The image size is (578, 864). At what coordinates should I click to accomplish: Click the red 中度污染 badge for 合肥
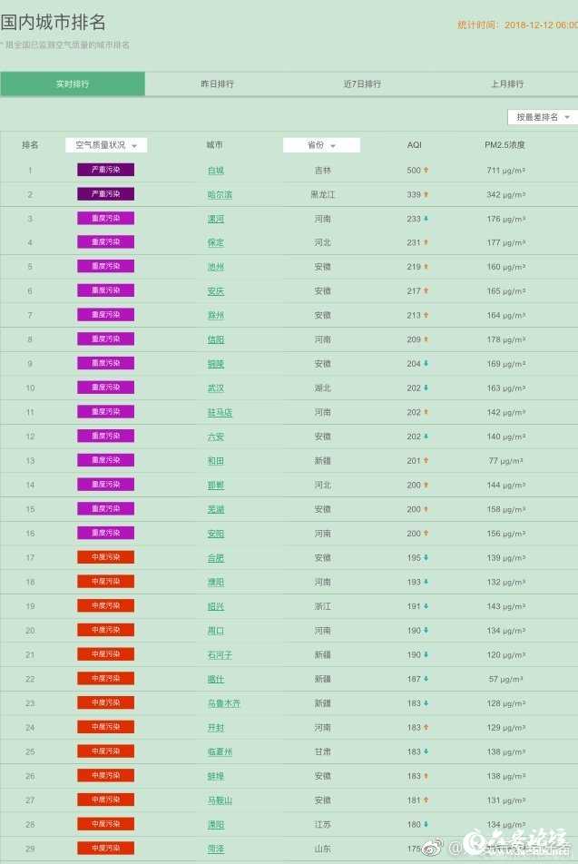pos(106,557)
